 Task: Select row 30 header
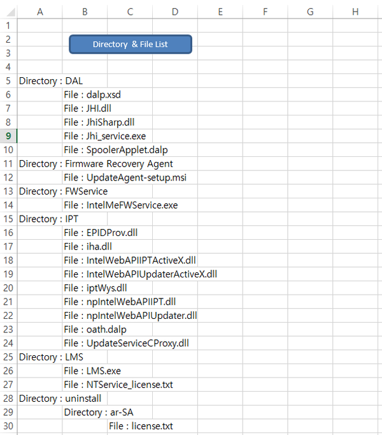coord(8,426)
